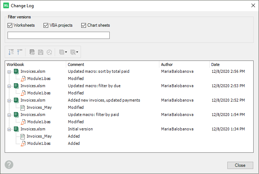Click date 12/8/2020 1:34 PM
The width and height of the screenshot is (259, 174).
tap(228, 129)
